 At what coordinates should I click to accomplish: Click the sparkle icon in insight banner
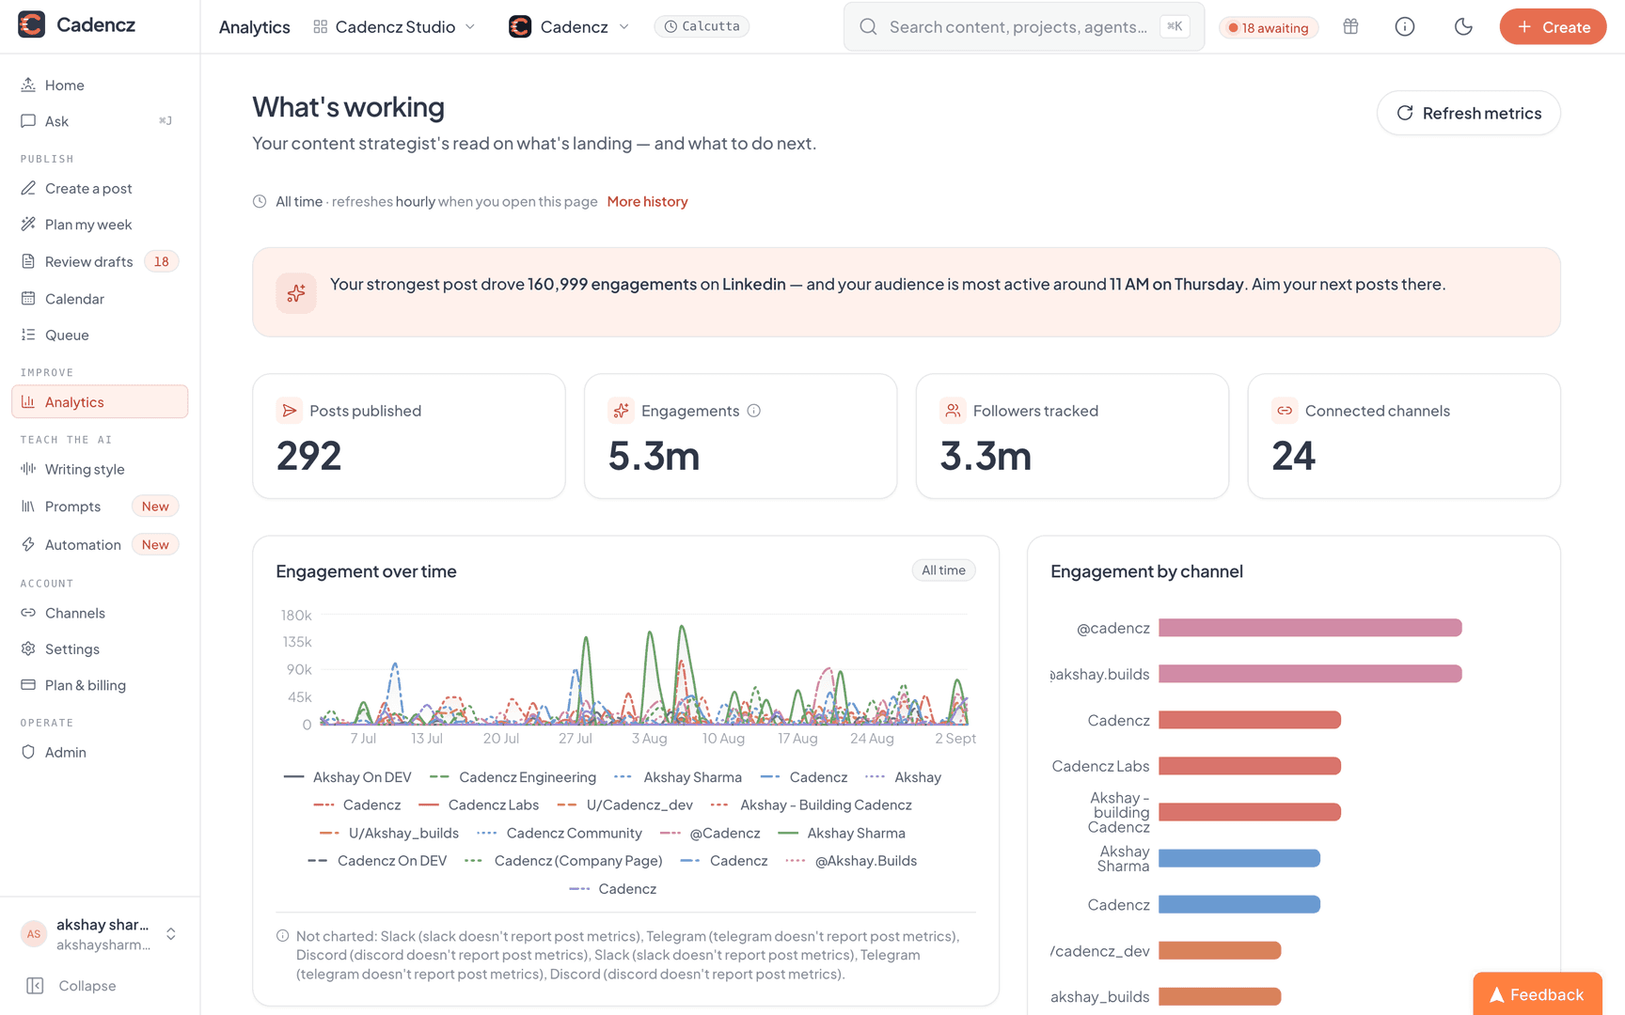296,293
